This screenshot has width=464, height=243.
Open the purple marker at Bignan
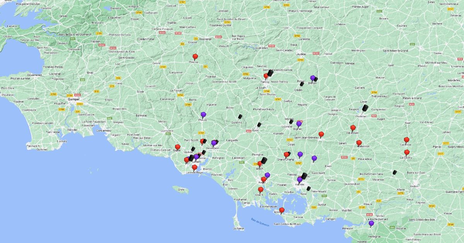pyautogui.click(x=299, y=124)
